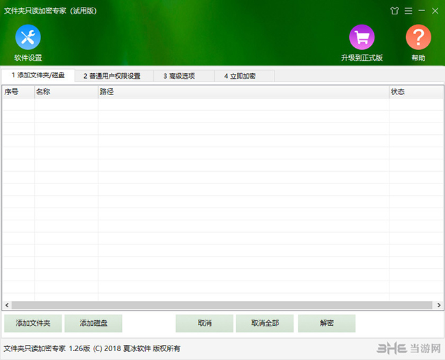Image resolution: width=445 pixels, height=360 pixels.
Task: Switch to 2 普通用户权限设置 tab
Action: [114, 76]
